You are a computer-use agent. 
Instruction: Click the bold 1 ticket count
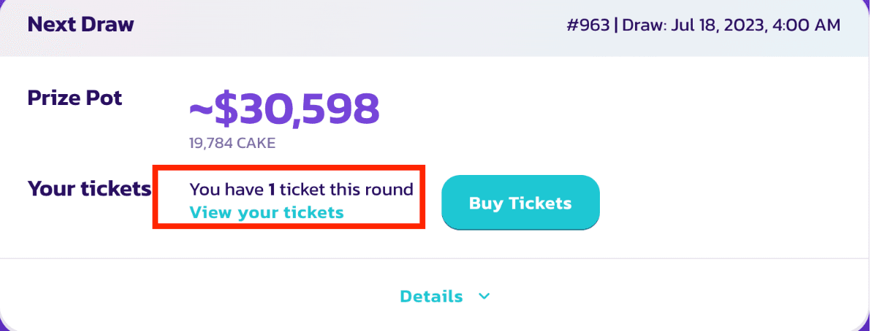click(271, 190)
